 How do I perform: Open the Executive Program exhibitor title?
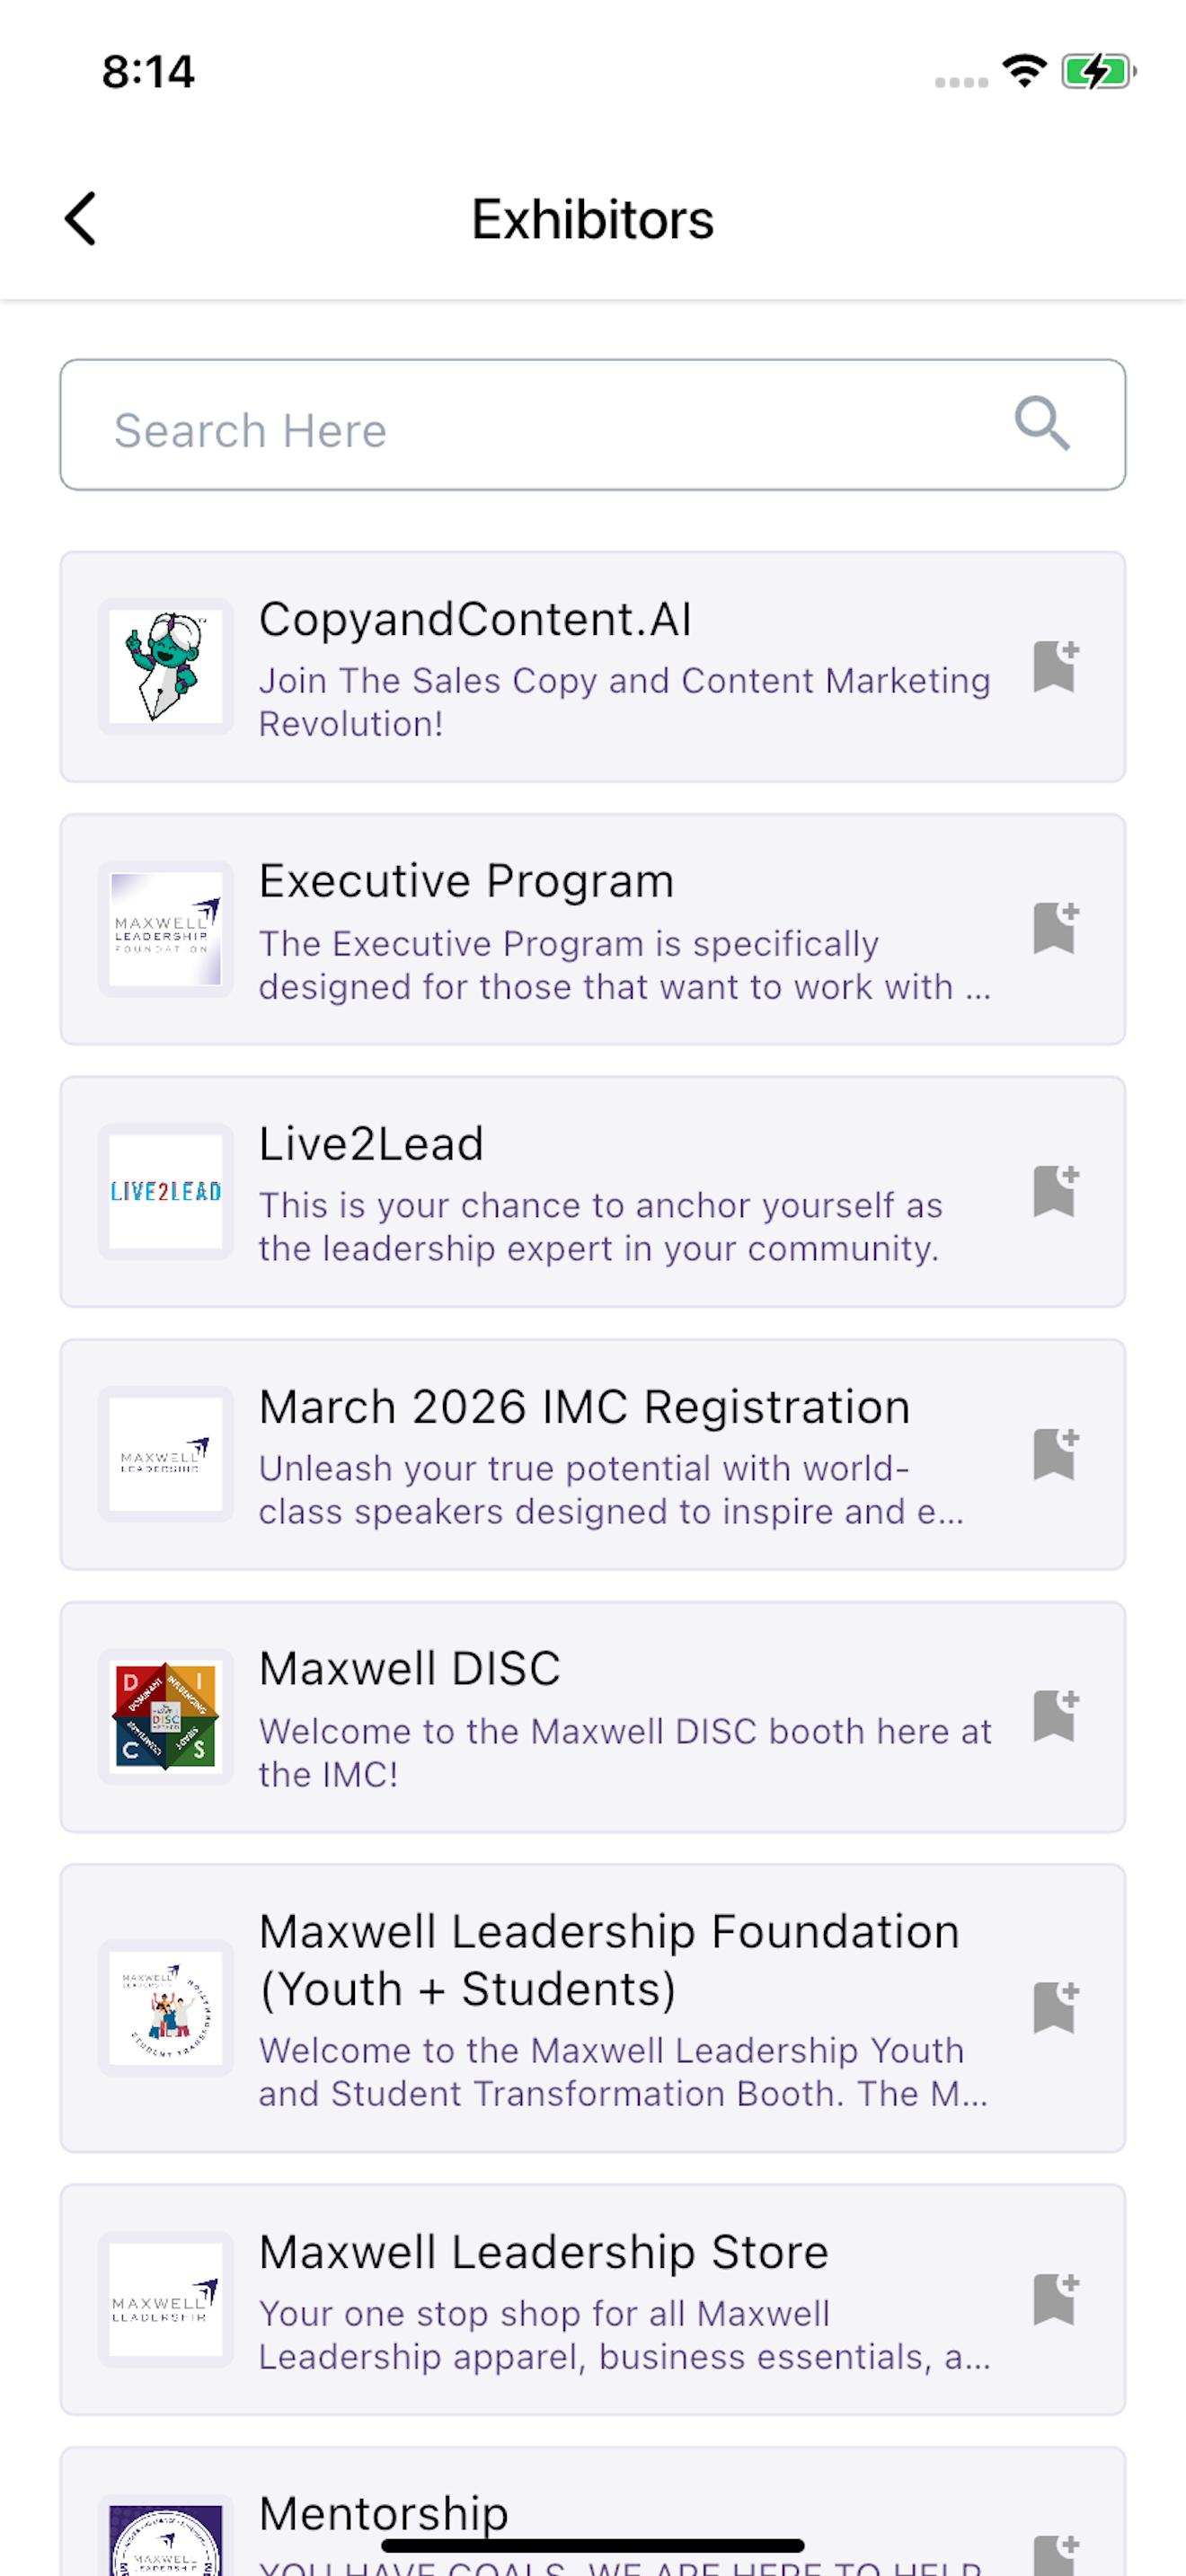pyautogui.click(x=466, y=881)
